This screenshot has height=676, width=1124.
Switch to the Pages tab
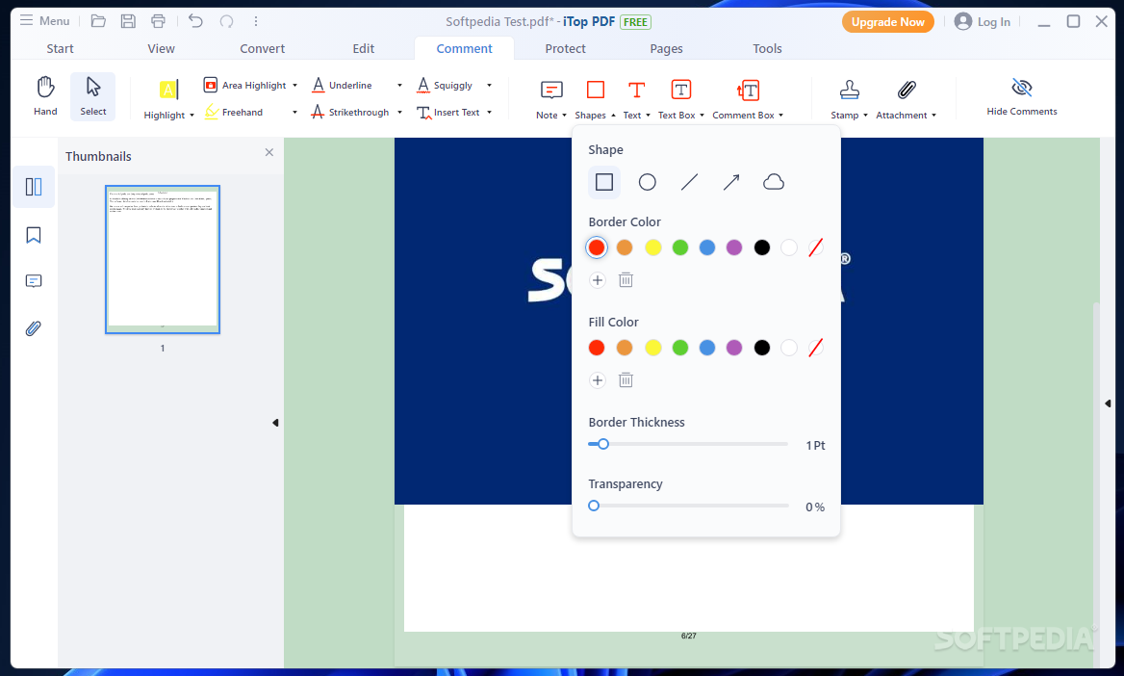pos(667,49)
